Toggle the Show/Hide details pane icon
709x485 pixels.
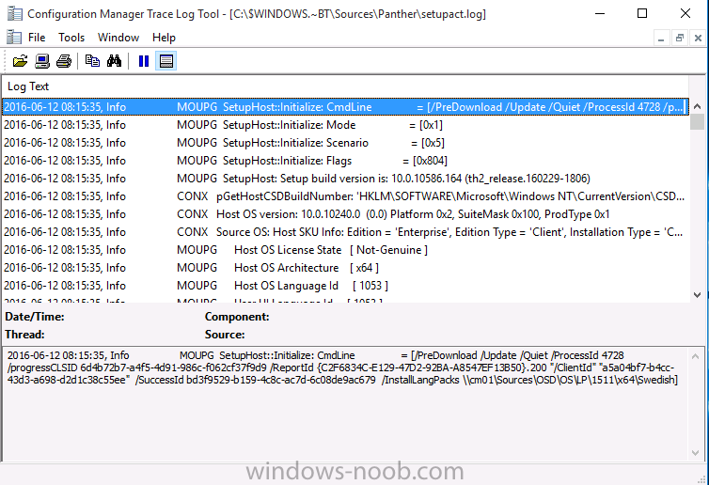point(165,60)
